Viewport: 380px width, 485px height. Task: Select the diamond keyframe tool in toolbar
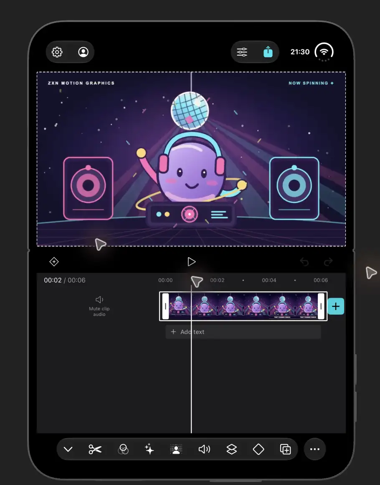click(258, 449)
